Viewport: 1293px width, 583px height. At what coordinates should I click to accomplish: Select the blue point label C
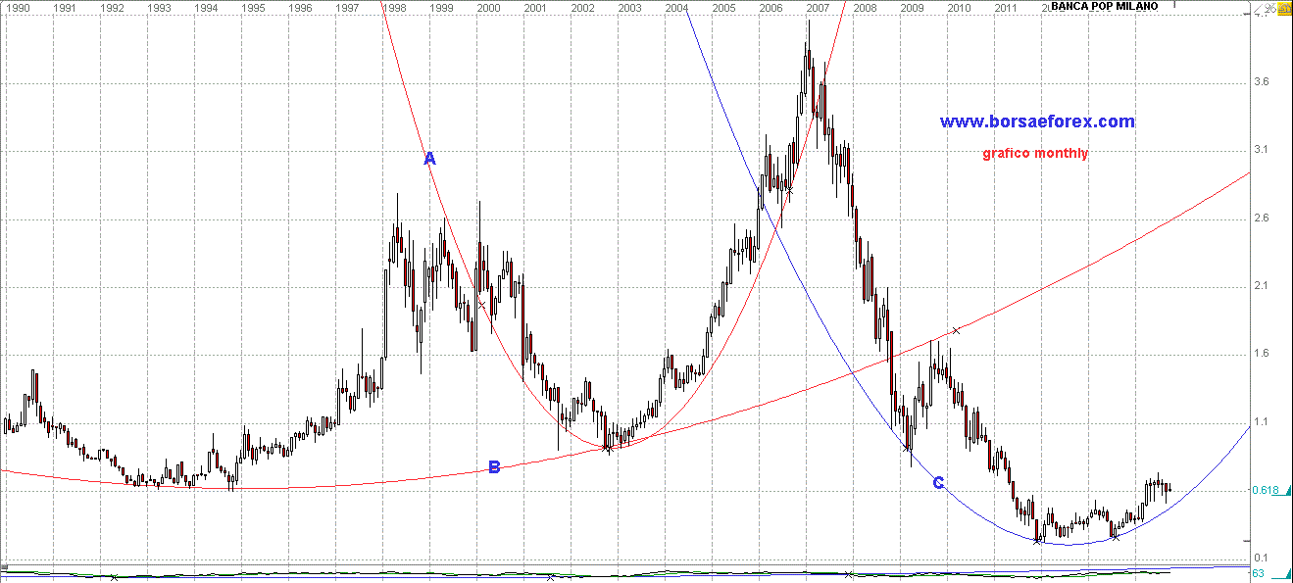pos(938,482)
